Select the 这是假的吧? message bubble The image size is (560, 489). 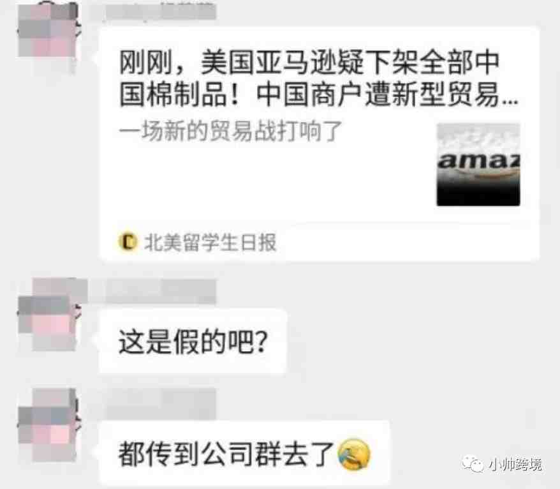point(193,342)
